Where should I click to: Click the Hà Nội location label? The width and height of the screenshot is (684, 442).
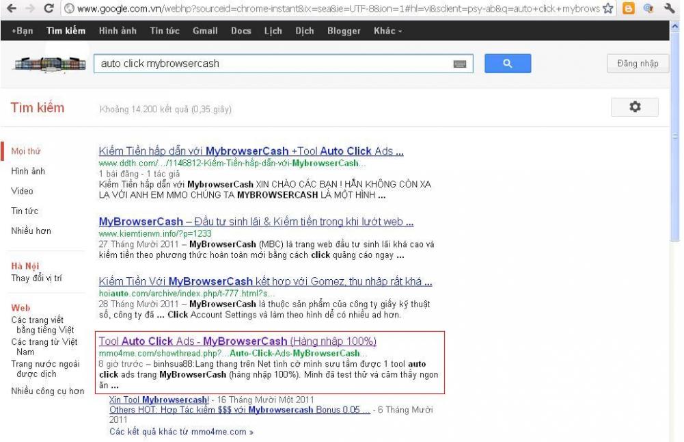(x=25, y=266)
